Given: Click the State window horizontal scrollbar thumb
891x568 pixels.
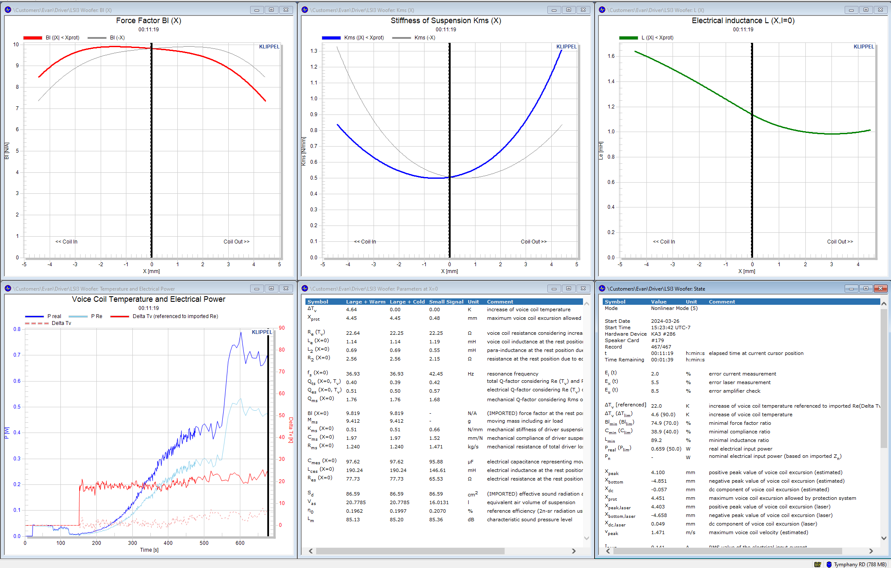Looking at the screenshot, I should coord(727,551).
